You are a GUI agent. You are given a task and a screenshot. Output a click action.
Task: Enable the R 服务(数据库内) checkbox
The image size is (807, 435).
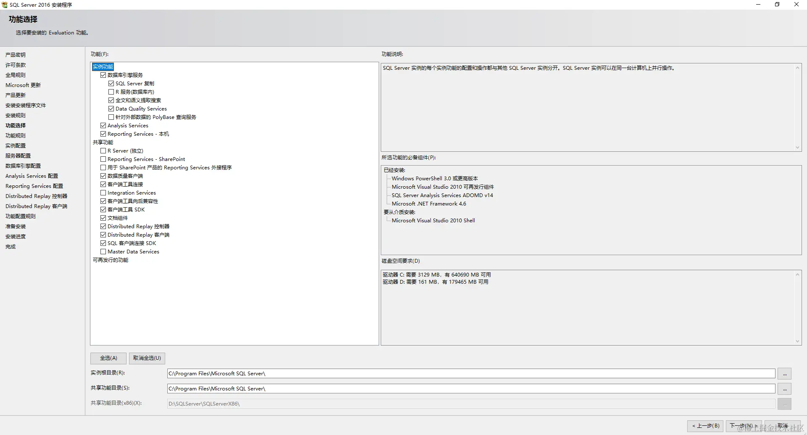111,92
